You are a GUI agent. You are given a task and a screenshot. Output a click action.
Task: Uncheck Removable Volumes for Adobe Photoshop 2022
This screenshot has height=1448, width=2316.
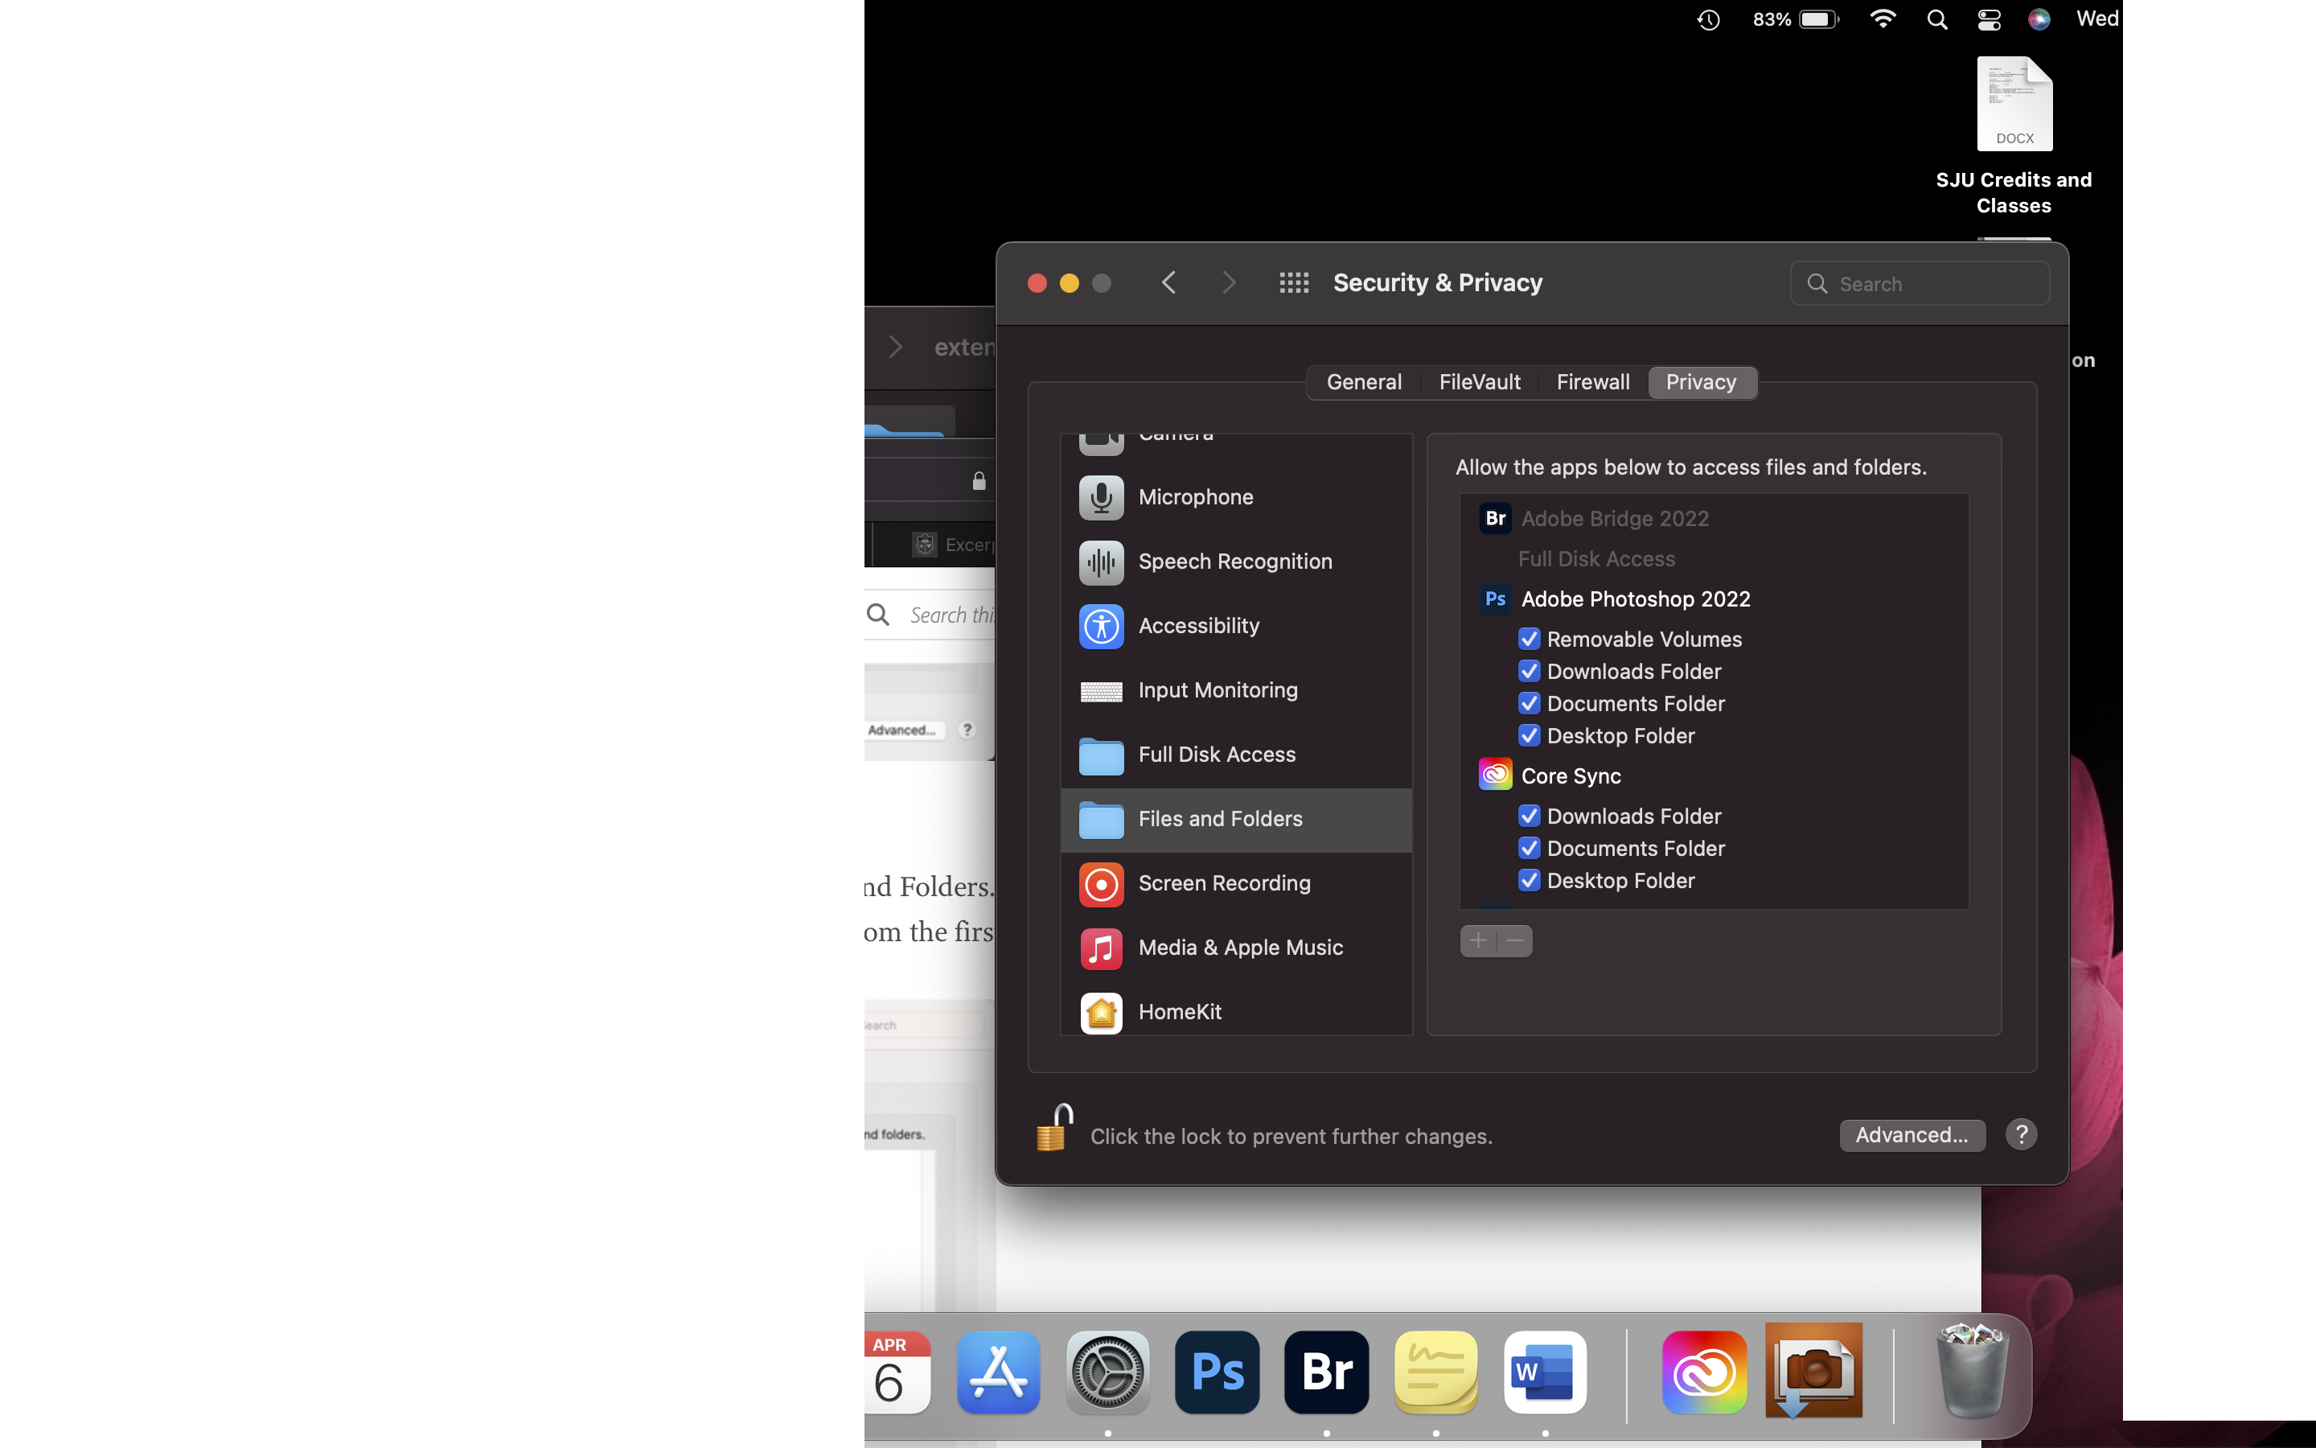[1530, 639]
